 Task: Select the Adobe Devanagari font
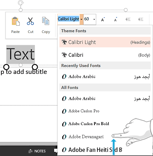(105, 137)
